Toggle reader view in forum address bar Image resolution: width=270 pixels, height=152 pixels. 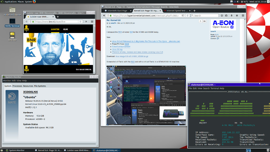pos(183,16)
